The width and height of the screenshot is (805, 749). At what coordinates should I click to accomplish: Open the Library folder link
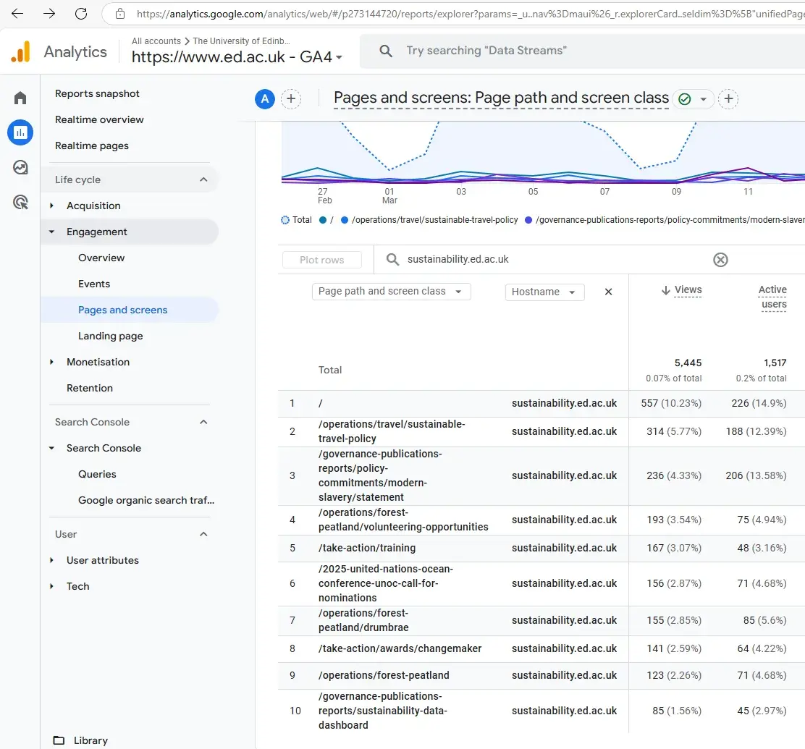click(x=90, y=740)
